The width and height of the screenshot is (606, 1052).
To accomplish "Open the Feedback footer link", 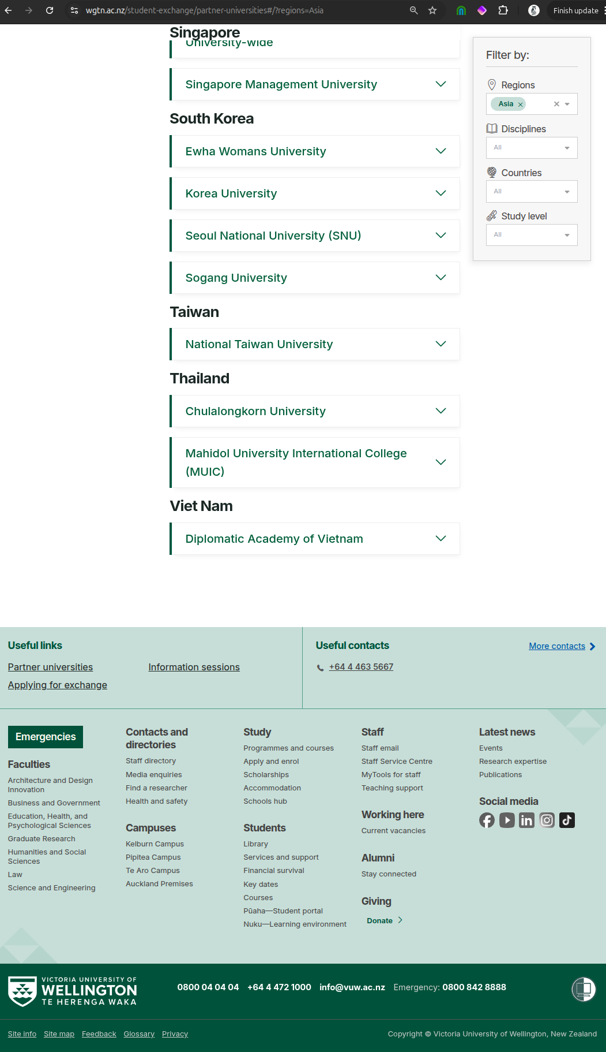I will tap(99, 1034).
